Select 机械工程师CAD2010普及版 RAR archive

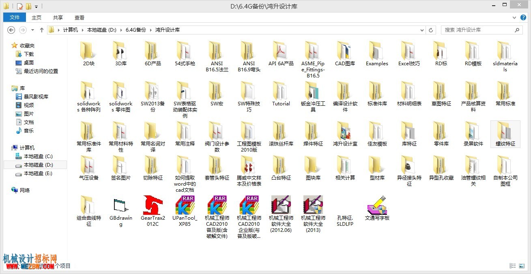[x=217, y=205]
